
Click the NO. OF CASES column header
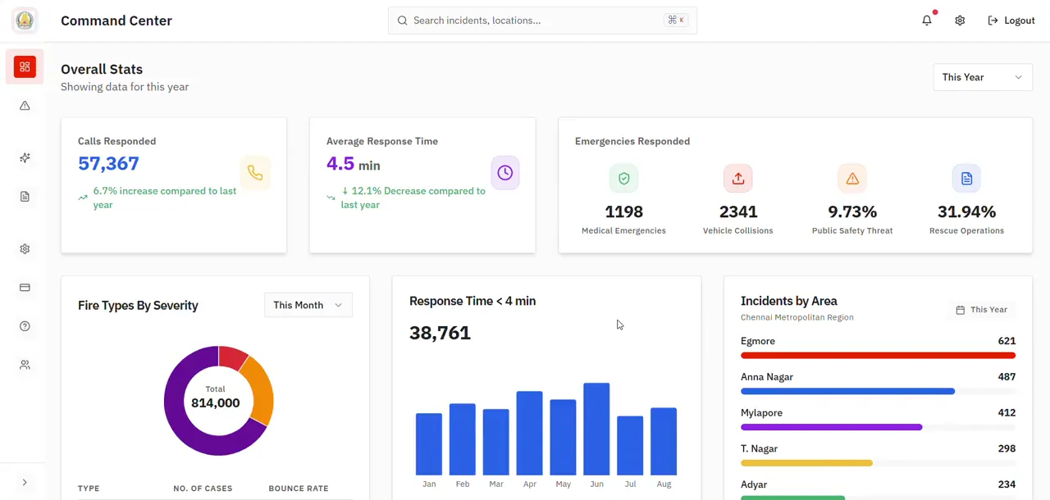click(x=203, y=489)
